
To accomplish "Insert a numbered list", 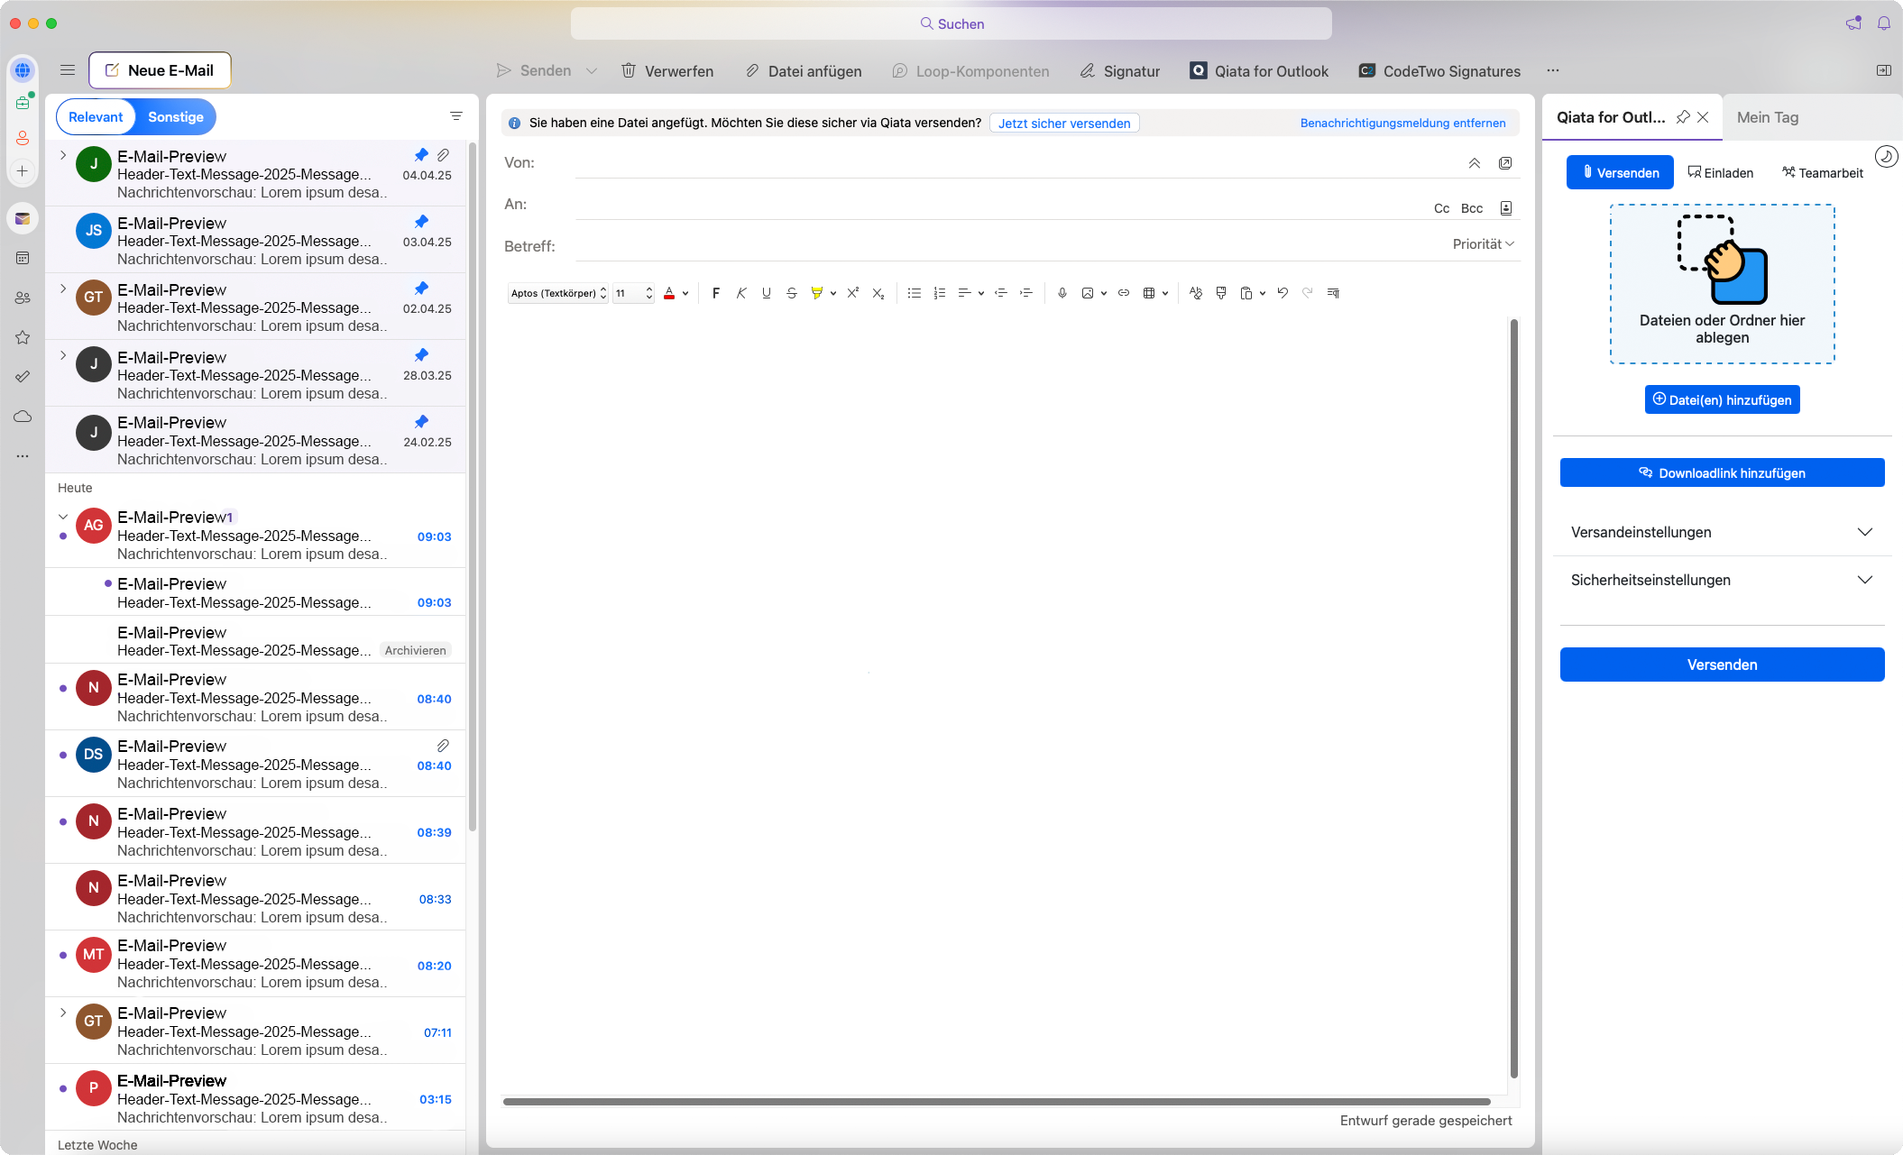I will [939, 293].
